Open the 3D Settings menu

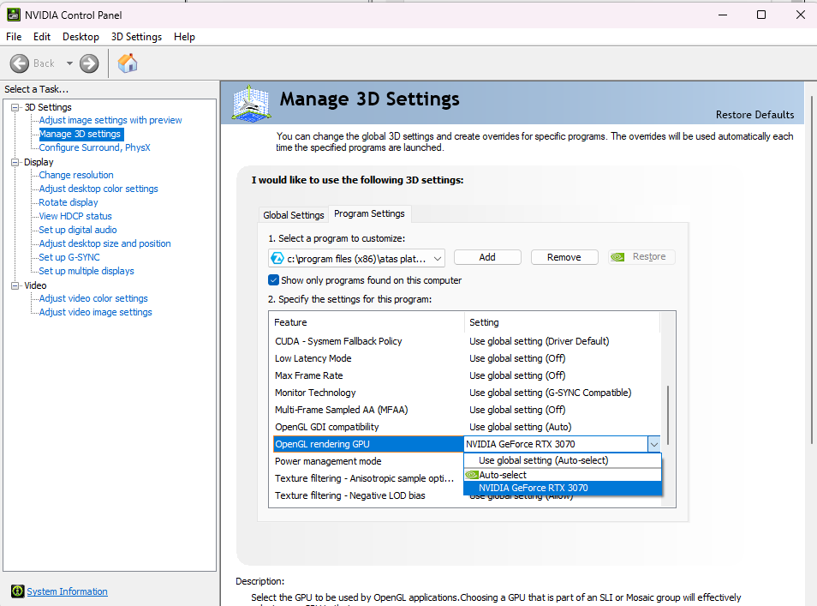136,37
